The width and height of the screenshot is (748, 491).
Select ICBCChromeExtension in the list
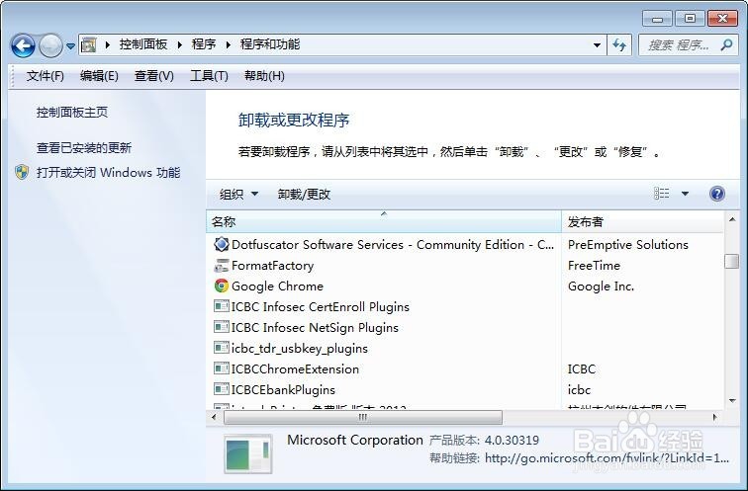coord(295,369)
